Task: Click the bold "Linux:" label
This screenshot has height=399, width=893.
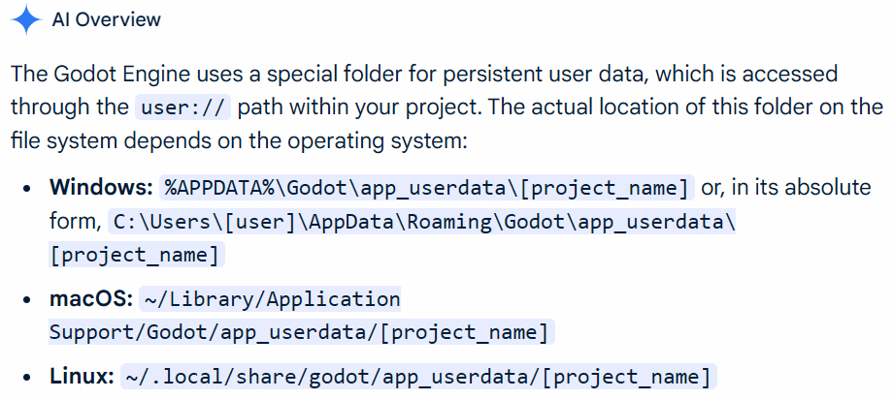Action: click(83, 376)
